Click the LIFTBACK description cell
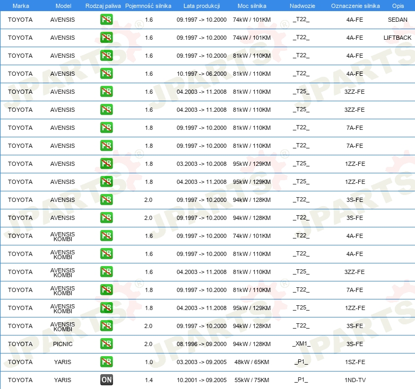This screenshot has height=389, width=415. [x=397, y=38]
